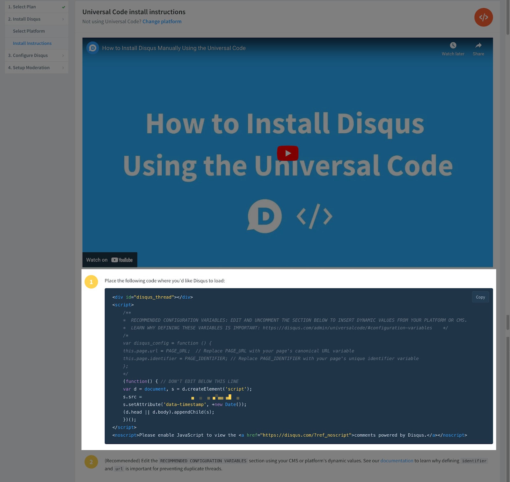Click the video title text link

point(174,48)
